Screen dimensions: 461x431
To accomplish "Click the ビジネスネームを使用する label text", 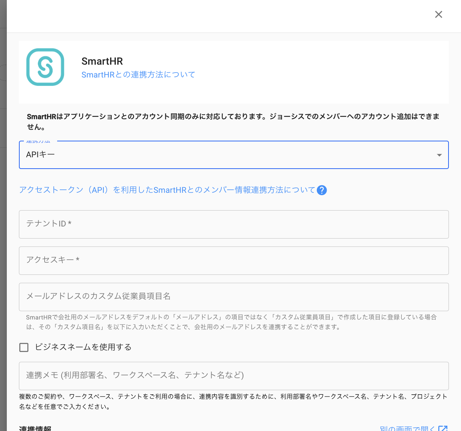I will coord(83,347).
